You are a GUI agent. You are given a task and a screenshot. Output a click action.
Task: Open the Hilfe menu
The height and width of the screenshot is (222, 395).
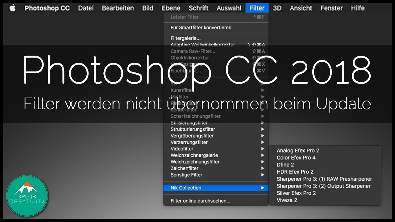click(x=358, y=8)
